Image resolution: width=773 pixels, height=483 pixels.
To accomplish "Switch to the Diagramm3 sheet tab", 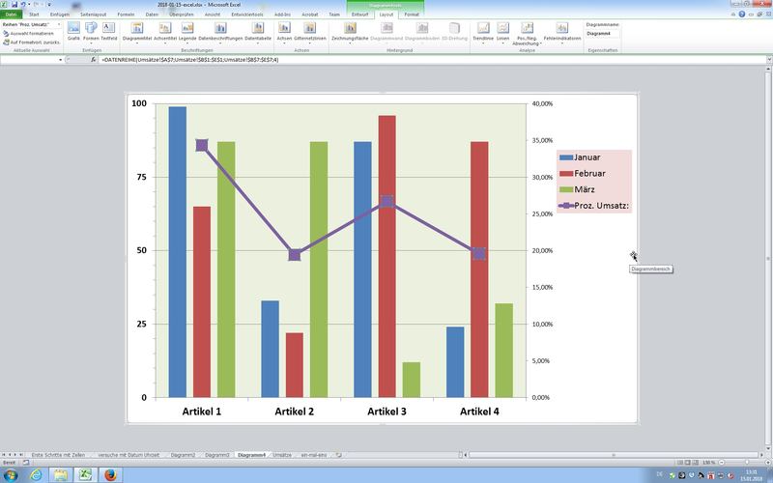I will point(216,455).
